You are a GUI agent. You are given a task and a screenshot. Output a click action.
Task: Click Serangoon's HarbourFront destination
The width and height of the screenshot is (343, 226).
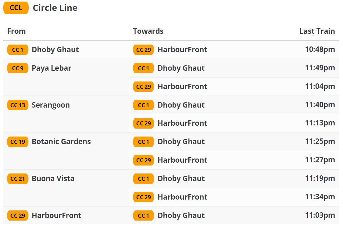(x=182, y=123)
